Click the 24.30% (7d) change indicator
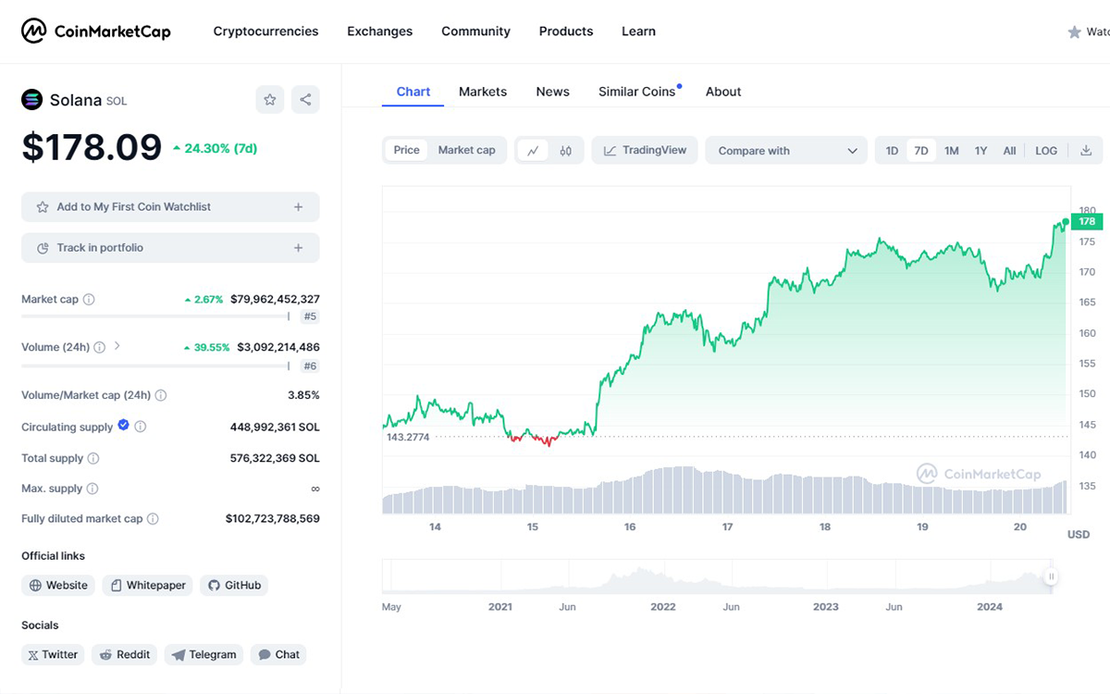Viewport: 1110px width, 694px height. point(215,148)
